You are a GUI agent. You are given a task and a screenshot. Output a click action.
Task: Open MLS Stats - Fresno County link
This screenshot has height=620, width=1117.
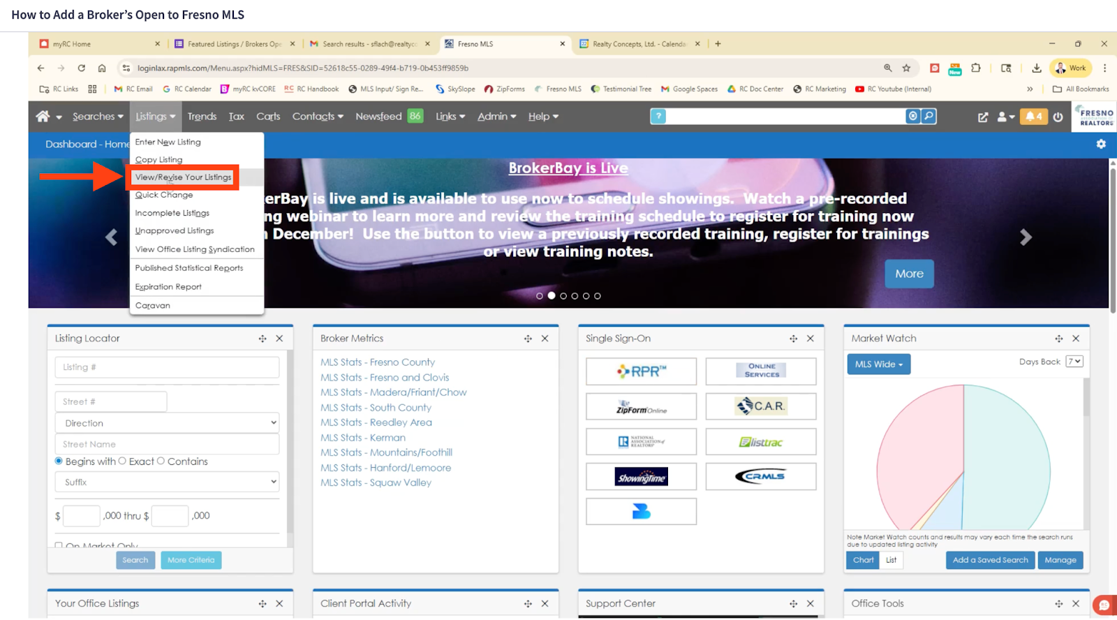[x=377, y=362]
